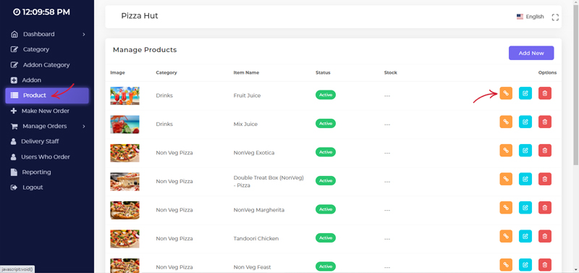Click the orange link icon for NonVeg Exotica
Image resolution: width=579 pixels, height=273 pixels.
pos(506,151)
